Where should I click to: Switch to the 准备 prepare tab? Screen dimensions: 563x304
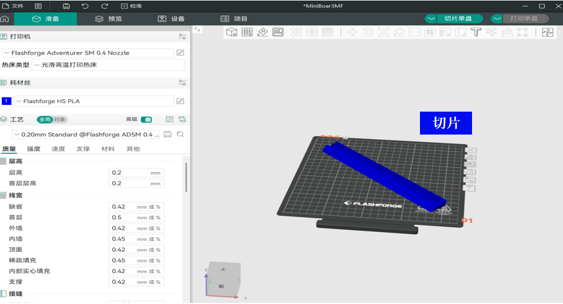tap(46, 19)
